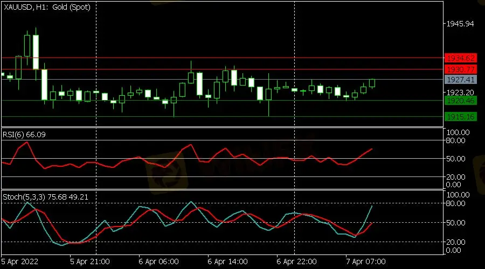Click the 80.00 level on the RSI scale
Screen dimensions: 485x269
tap(456, 140)
